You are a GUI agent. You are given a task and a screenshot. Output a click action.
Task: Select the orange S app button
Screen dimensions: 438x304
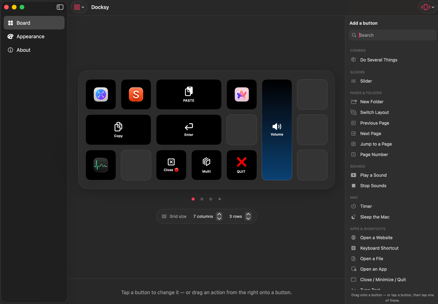pyautogui.click(x=136, y=94)
